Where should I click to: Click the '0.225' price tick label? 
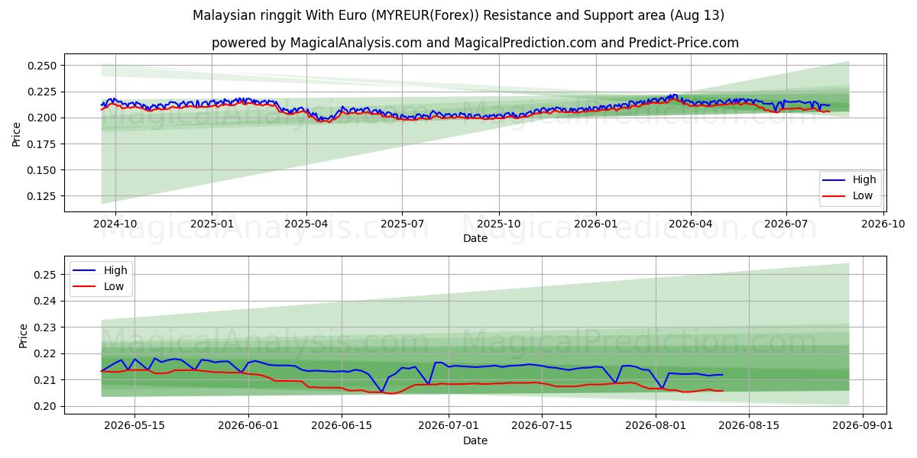[x=43, y=92]
